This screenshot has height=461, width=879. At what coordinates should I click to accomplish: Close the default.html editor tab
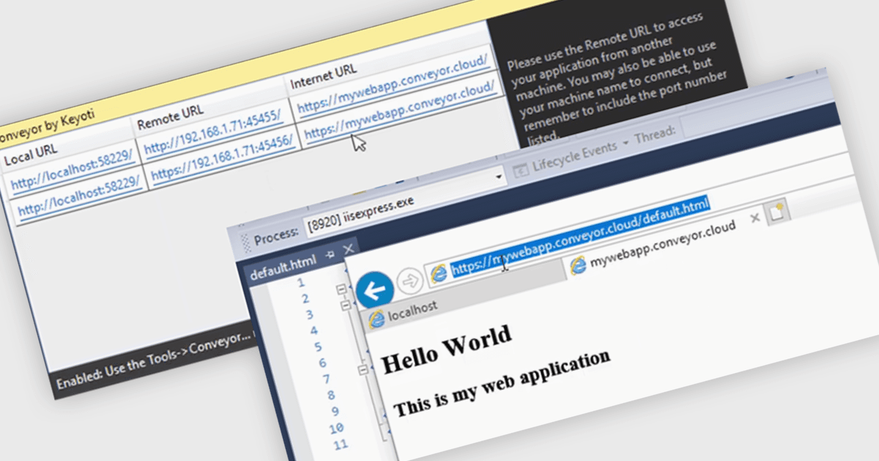[x=349, y=248]
